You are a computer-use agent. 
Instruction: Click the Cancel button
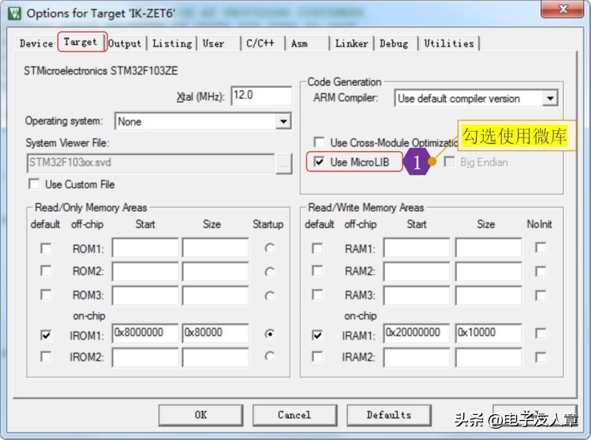coord(294,415)
